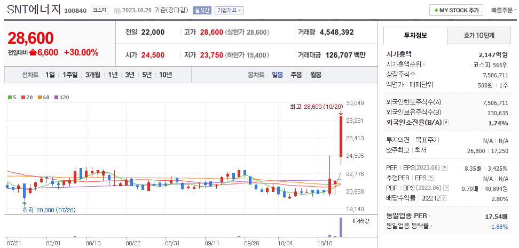Click the red up-arrow icon beside 6,600
Screen dimensions: 519x248
(33, 52)
